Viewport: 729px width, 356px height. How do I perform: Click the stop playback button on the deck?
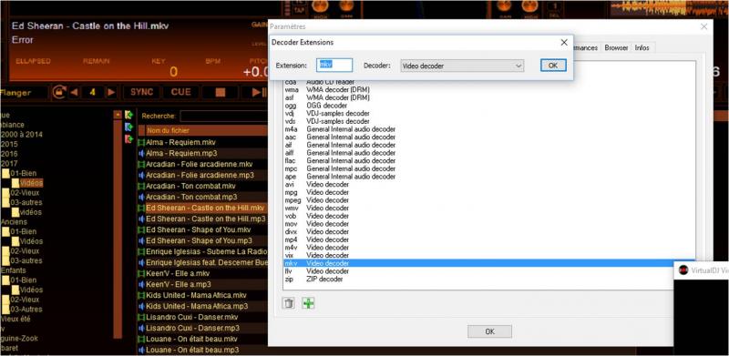(x=221, y=92)
